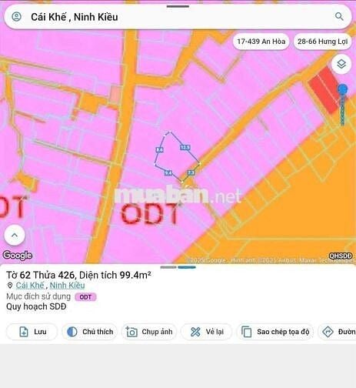Screen dimensions: 356x388
Task: Pull the top drag handle bar
Action: coord(178,6)
